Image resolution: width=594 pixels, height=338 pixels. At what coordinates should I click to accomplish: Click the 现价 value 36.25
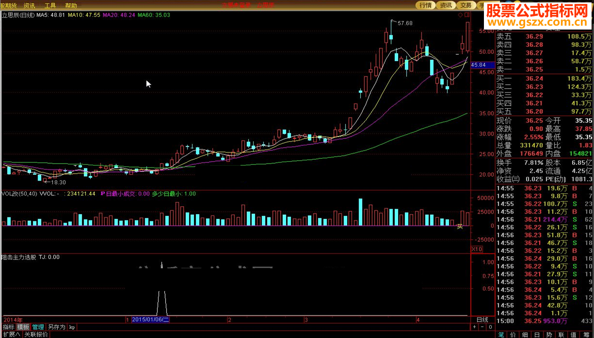534,121
